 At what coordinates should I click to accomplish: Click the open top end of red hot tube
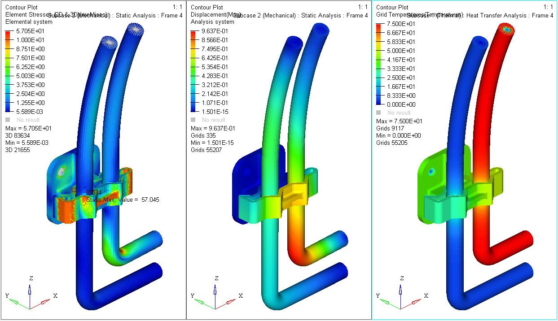coord(506,29)
